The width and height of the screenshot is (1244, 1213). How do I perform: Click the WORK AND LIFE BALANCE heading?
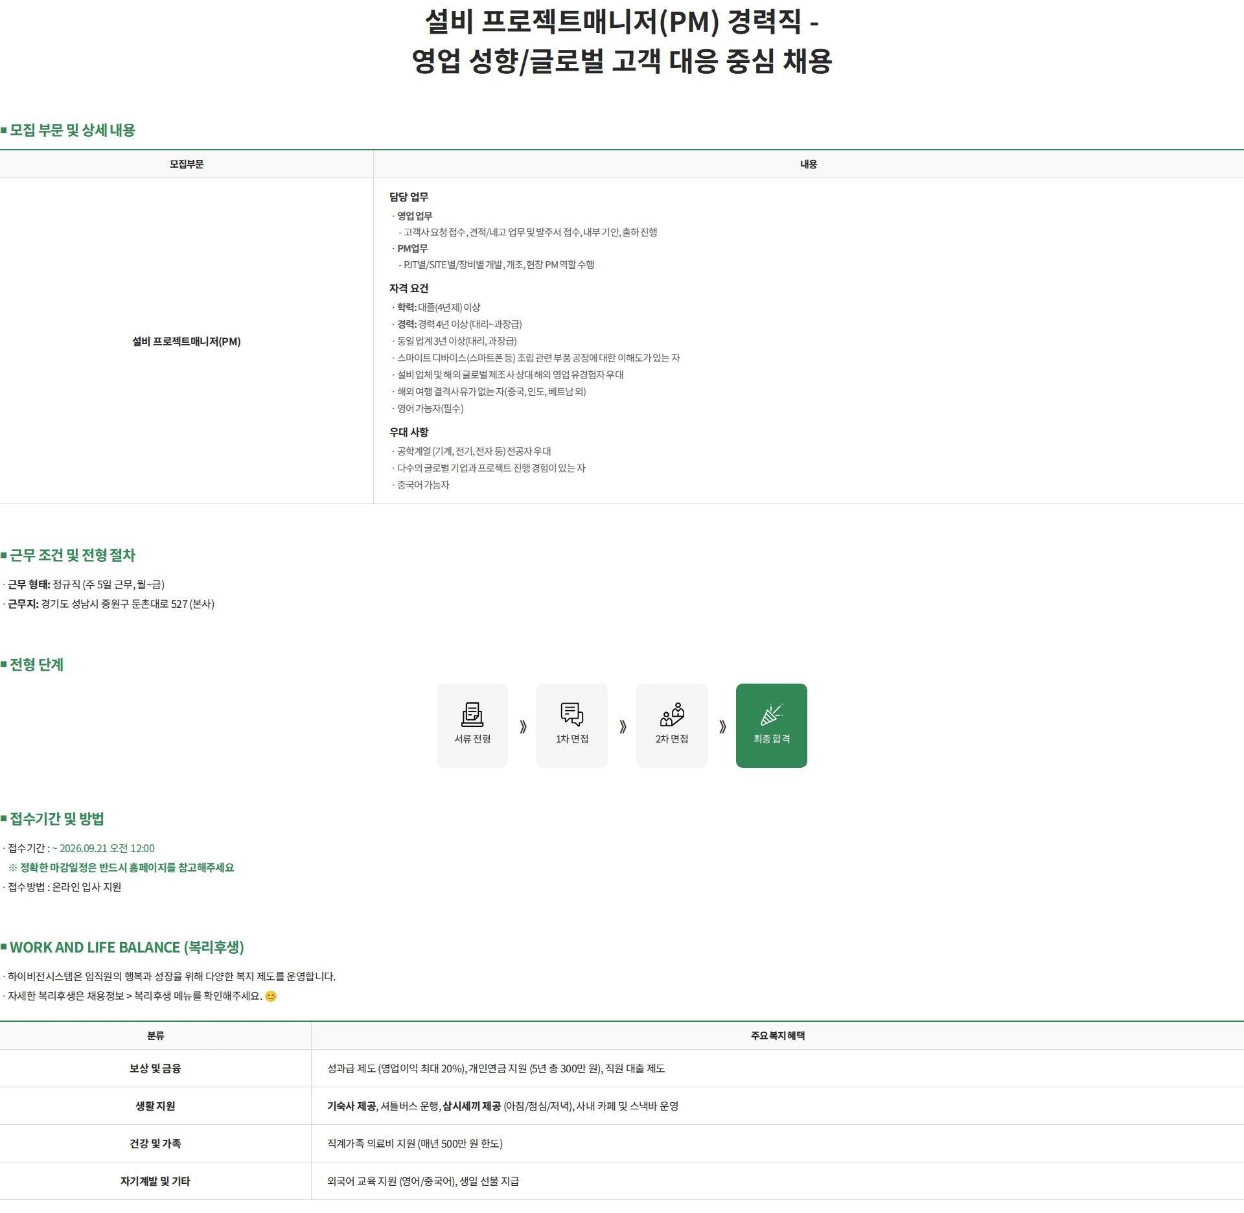(126, 947)
